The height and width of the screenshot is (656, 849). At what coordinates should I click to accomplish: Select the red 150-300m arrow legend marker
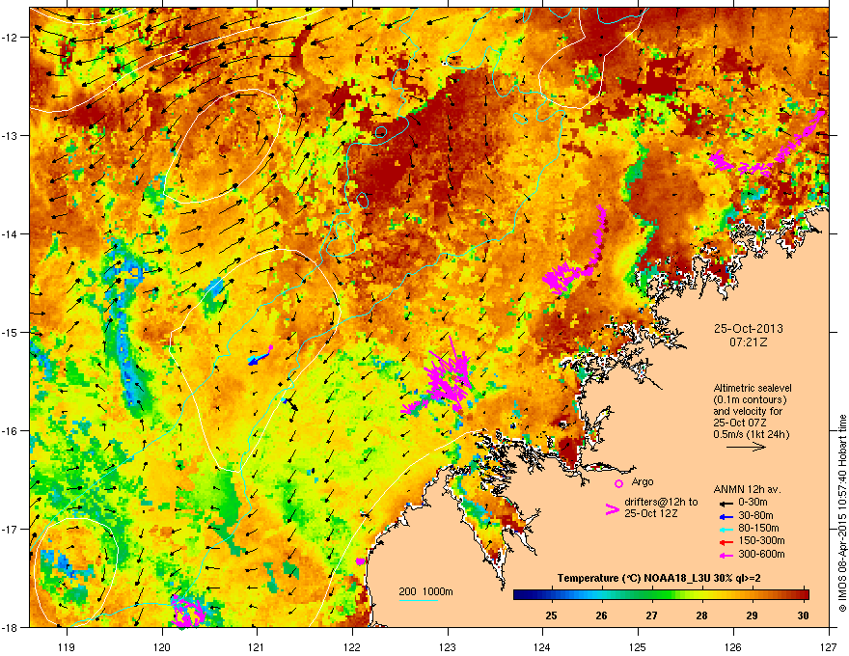point(726,541)
